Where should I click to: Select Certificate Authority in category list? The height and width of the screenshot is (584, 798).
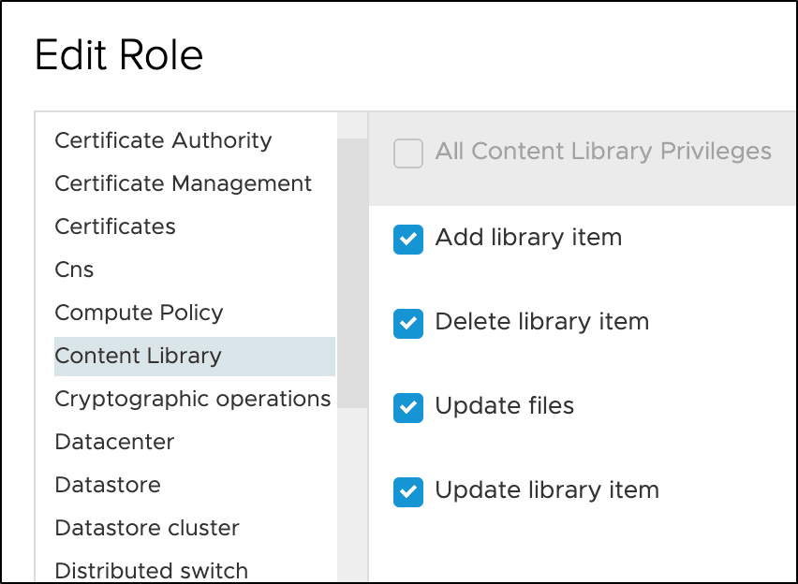point(163,140)
